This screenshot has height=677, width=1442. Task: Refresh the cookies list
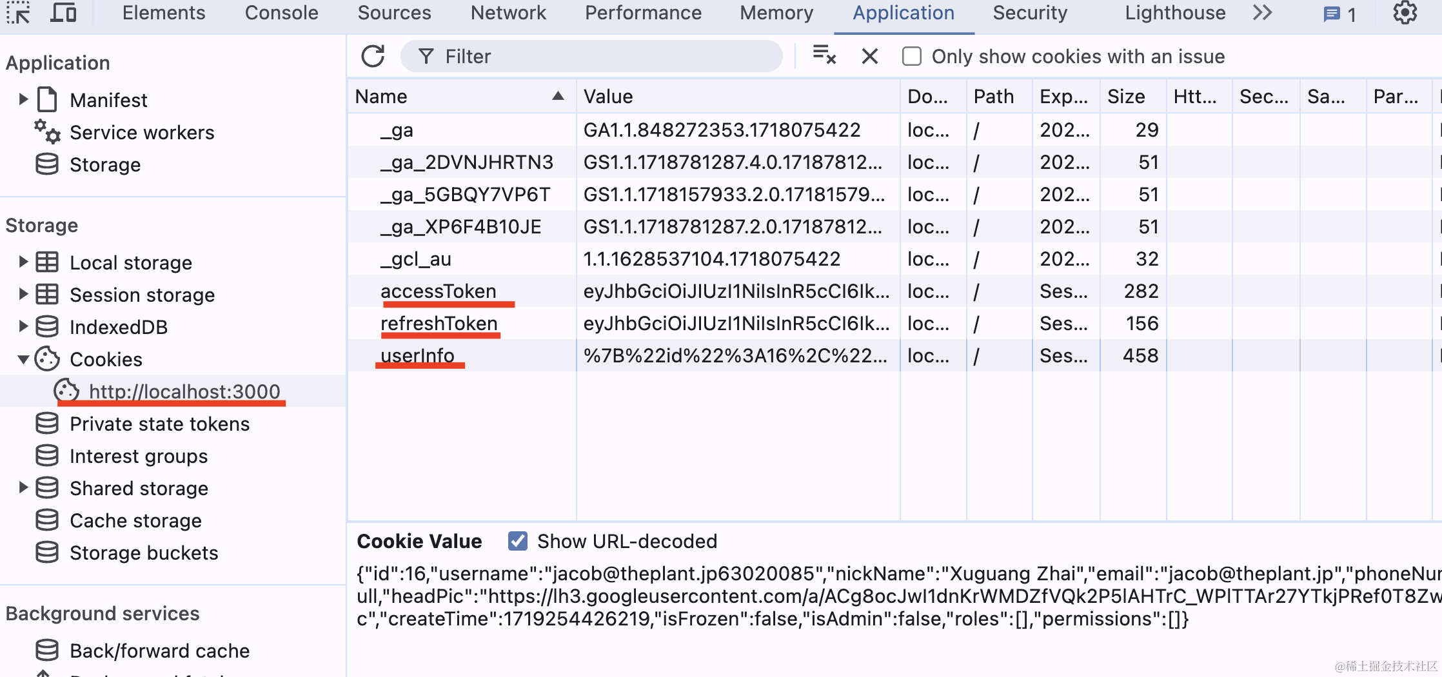tap(373, 57)
